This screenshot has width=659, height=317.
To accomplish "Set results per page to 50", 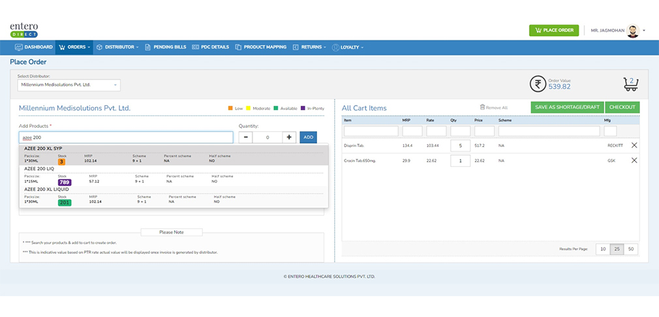I will point(631,249).
